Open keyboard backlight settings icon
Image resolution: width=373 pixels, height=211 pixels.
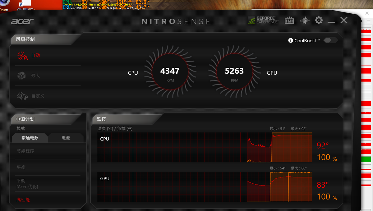[x=289, y=21]
